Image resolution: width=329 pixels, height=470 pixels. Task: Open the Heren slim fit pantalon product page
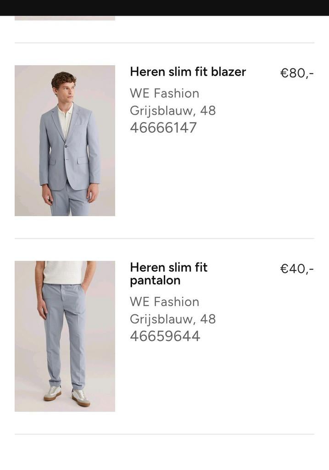(x=168, y=274)
